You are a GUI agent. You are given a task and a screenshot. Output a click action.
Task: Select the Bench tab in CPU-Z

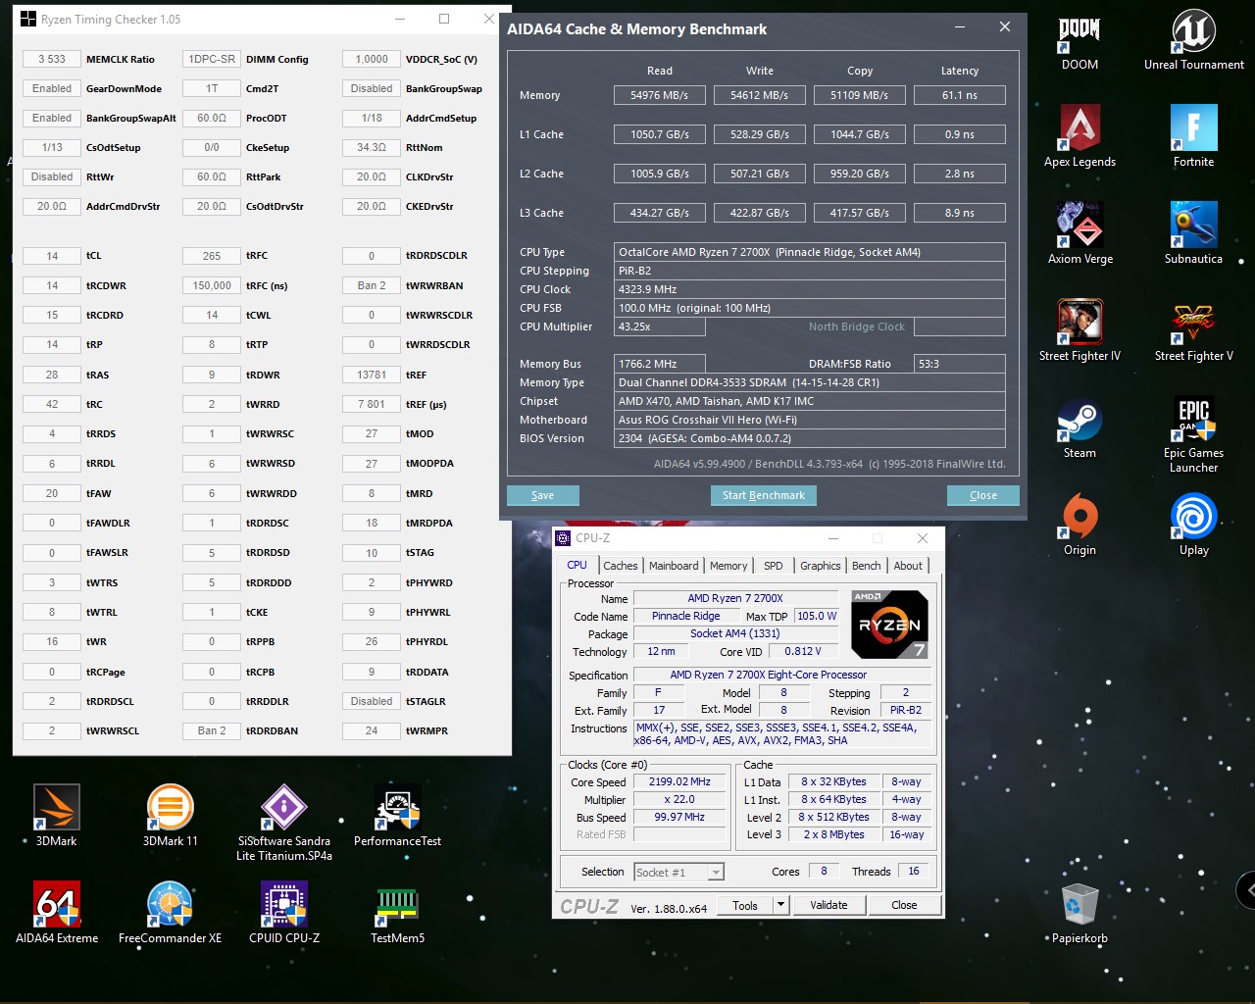click(x=867, y=566)
